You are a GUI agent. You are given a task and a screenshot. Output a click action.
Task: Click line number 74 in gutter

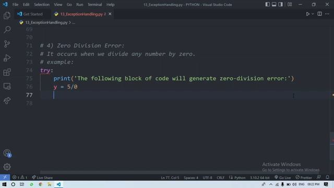point(29,70)
